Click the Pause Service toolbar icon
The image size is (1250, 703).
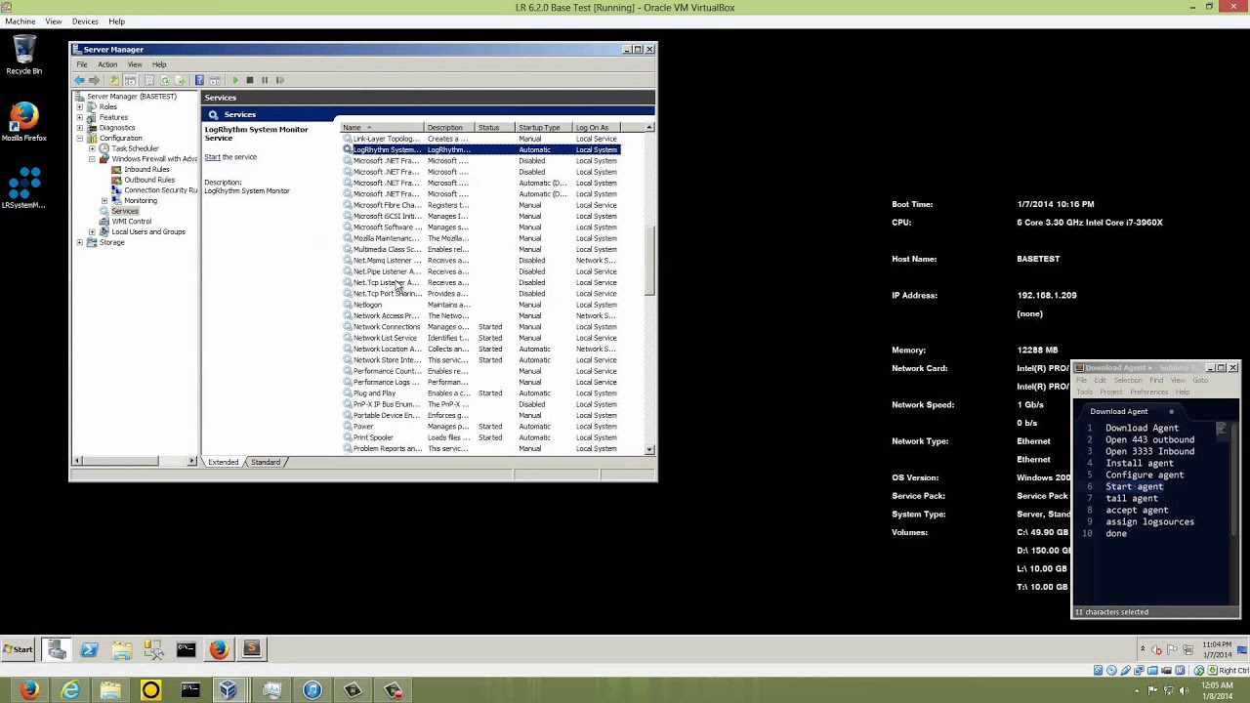[264, 80]
